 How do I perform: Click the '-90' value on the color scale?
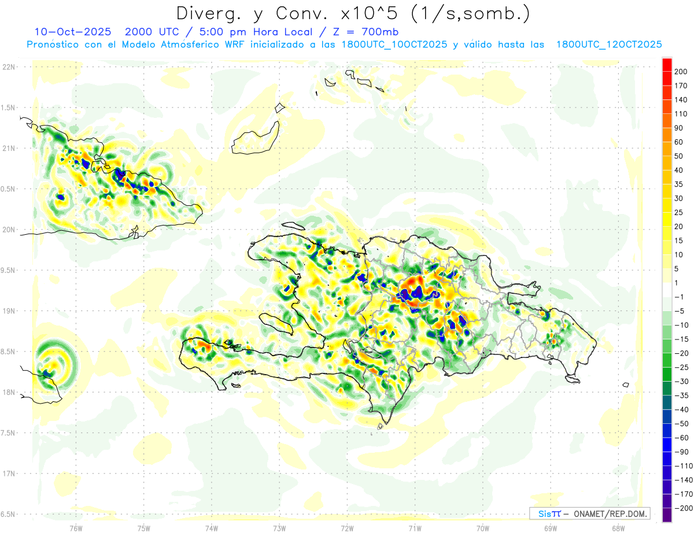[681, 452]
